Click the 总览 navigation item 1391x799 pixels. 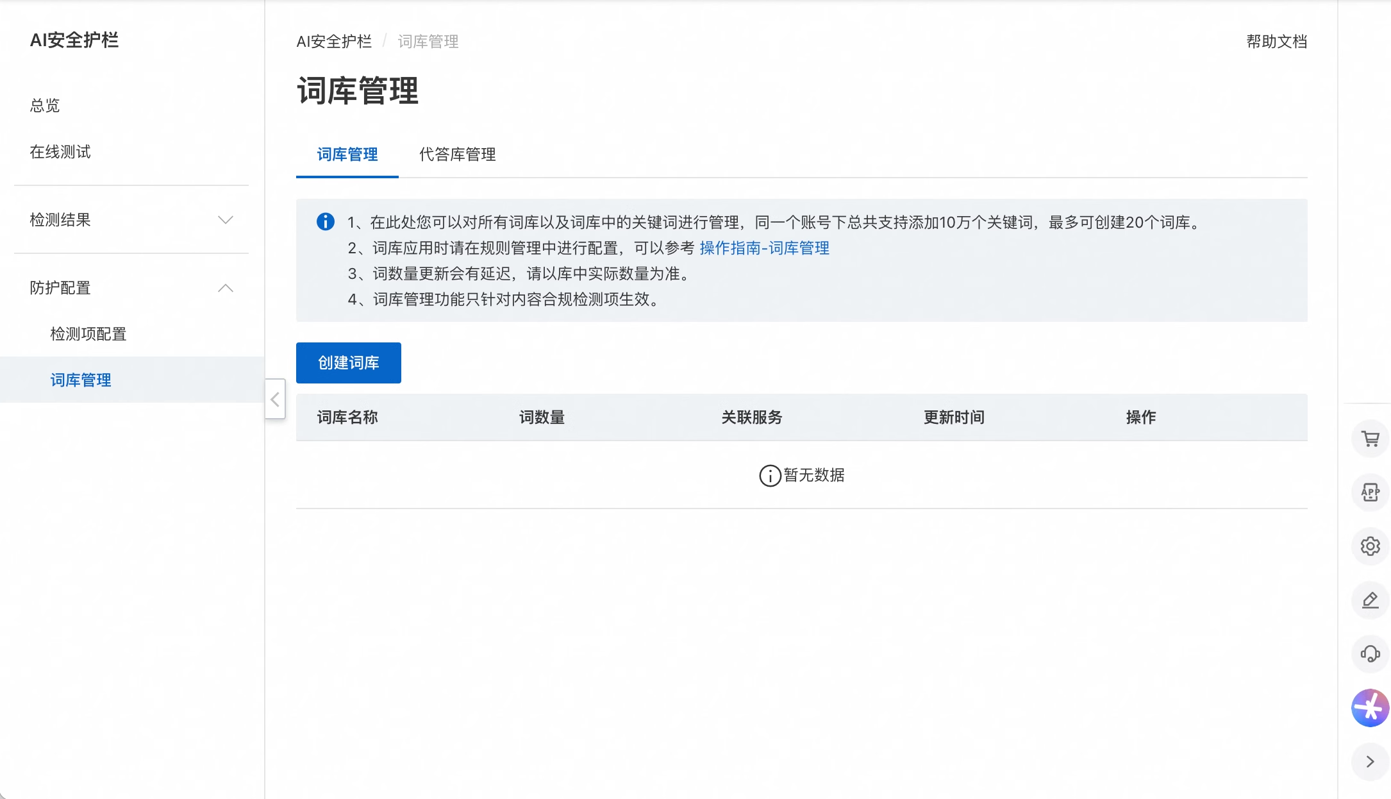coord(44,106)
